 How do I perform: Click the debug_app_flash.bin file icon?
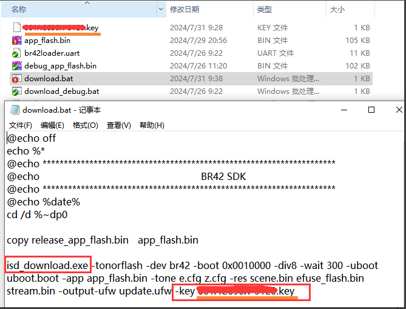(17, 65)
